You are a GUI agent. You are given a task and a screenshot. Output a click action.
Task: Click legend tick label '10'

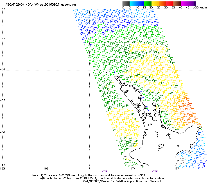coord(137,8)
